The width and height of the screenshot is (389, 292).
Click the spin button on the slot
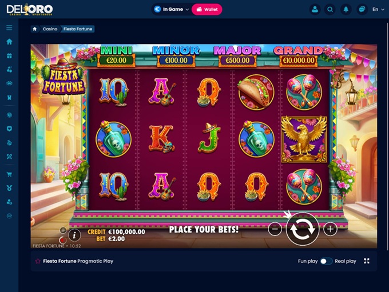click(302, 229)
